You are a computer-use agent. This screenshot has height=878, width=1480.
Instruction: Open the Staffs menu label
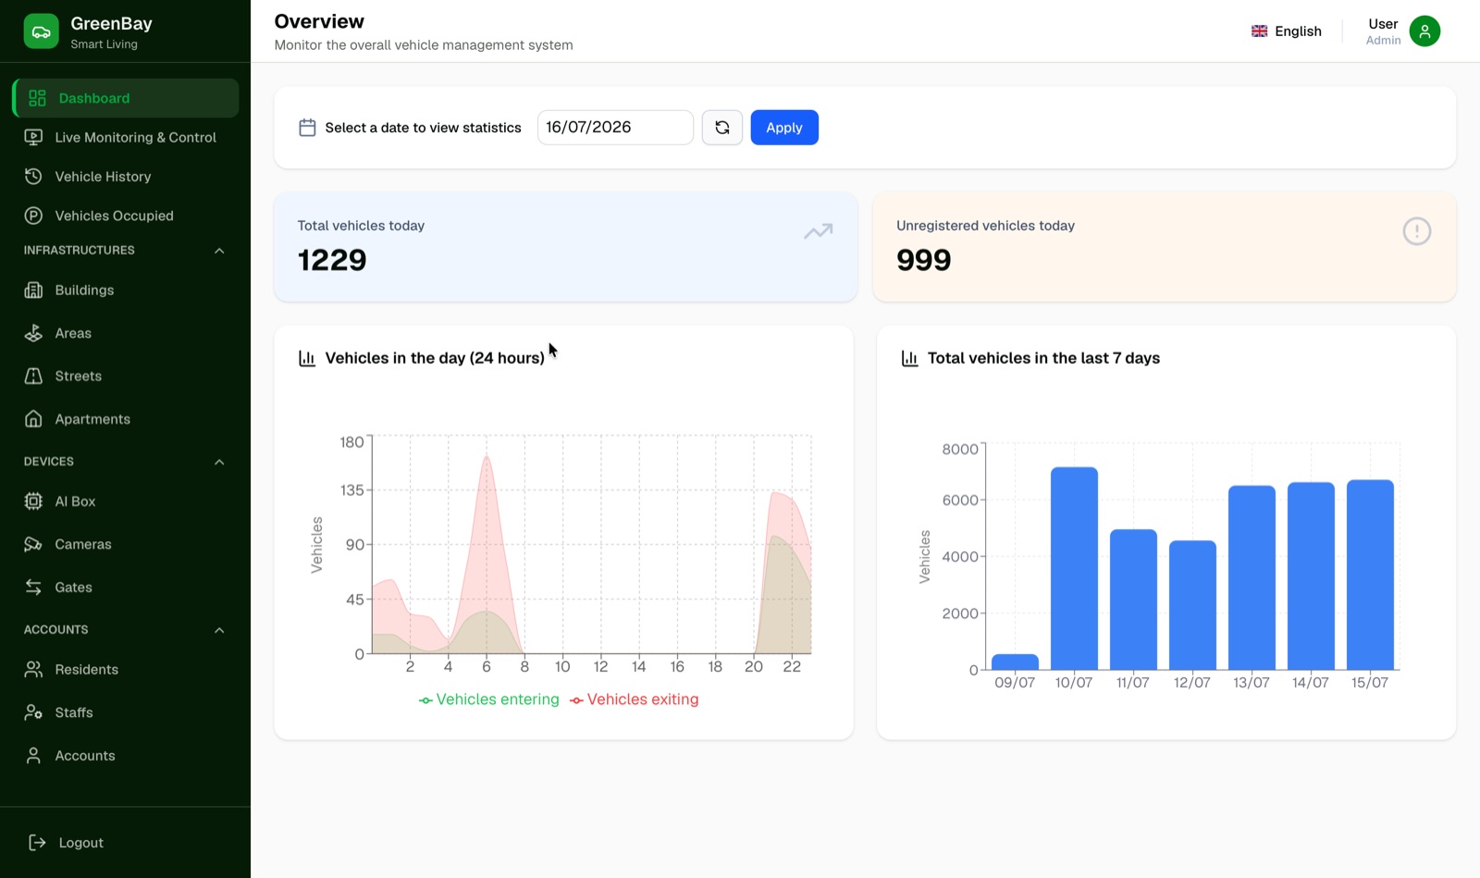74,712
